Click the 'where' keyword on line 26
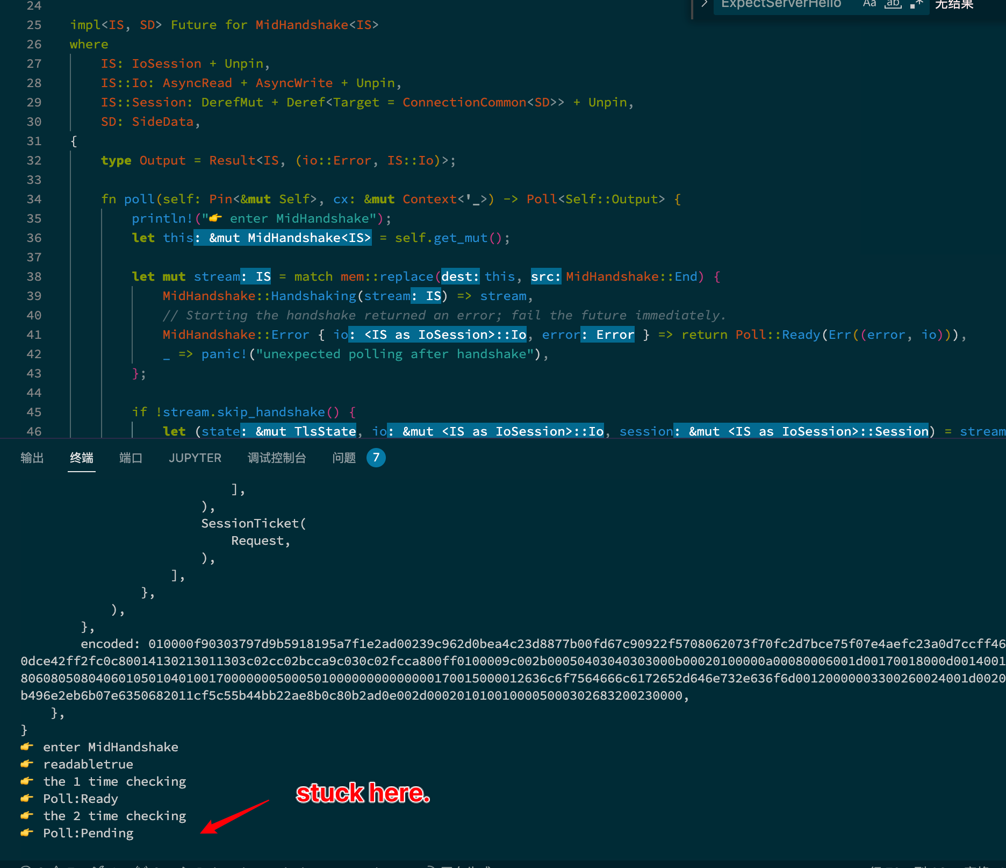This screenshot has height=868, width=1006. (x=89, y=44)
